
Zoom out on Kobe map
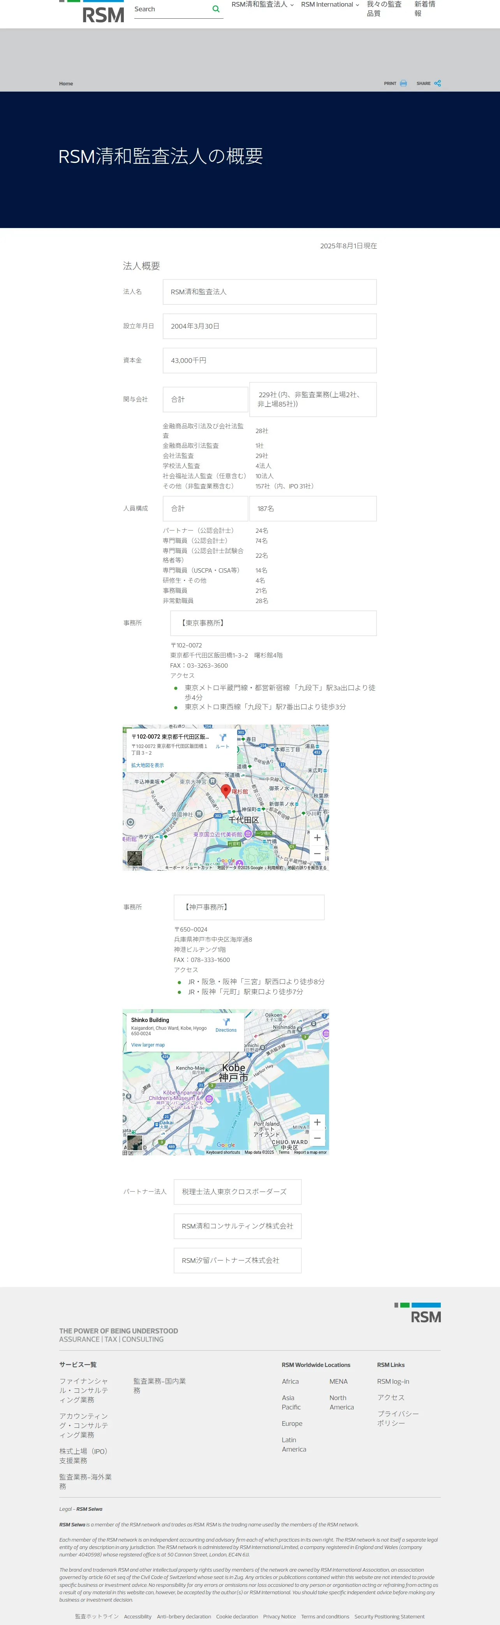pos(317,1138)
